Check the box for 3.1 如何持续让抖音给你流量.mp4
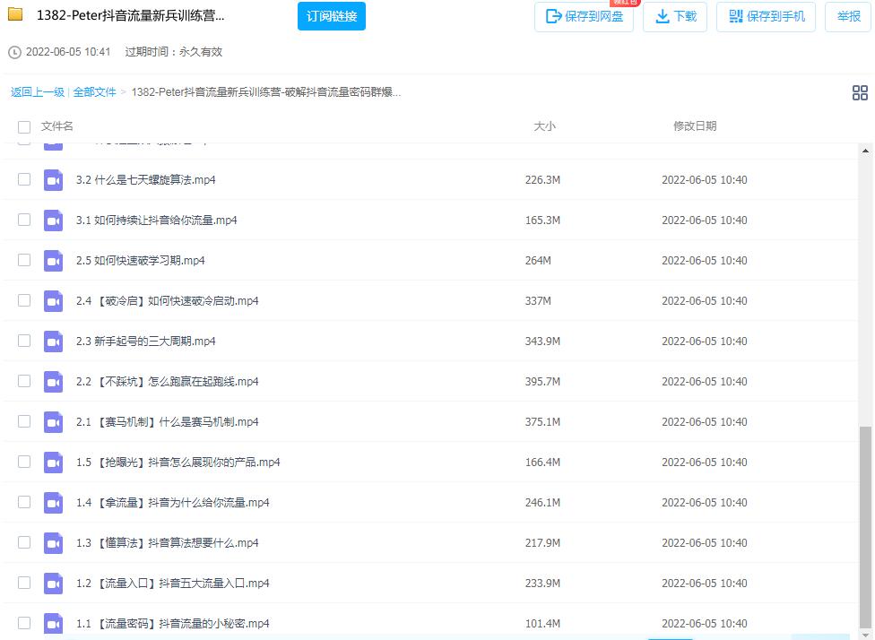875x640 pixels. coord(24,220)
